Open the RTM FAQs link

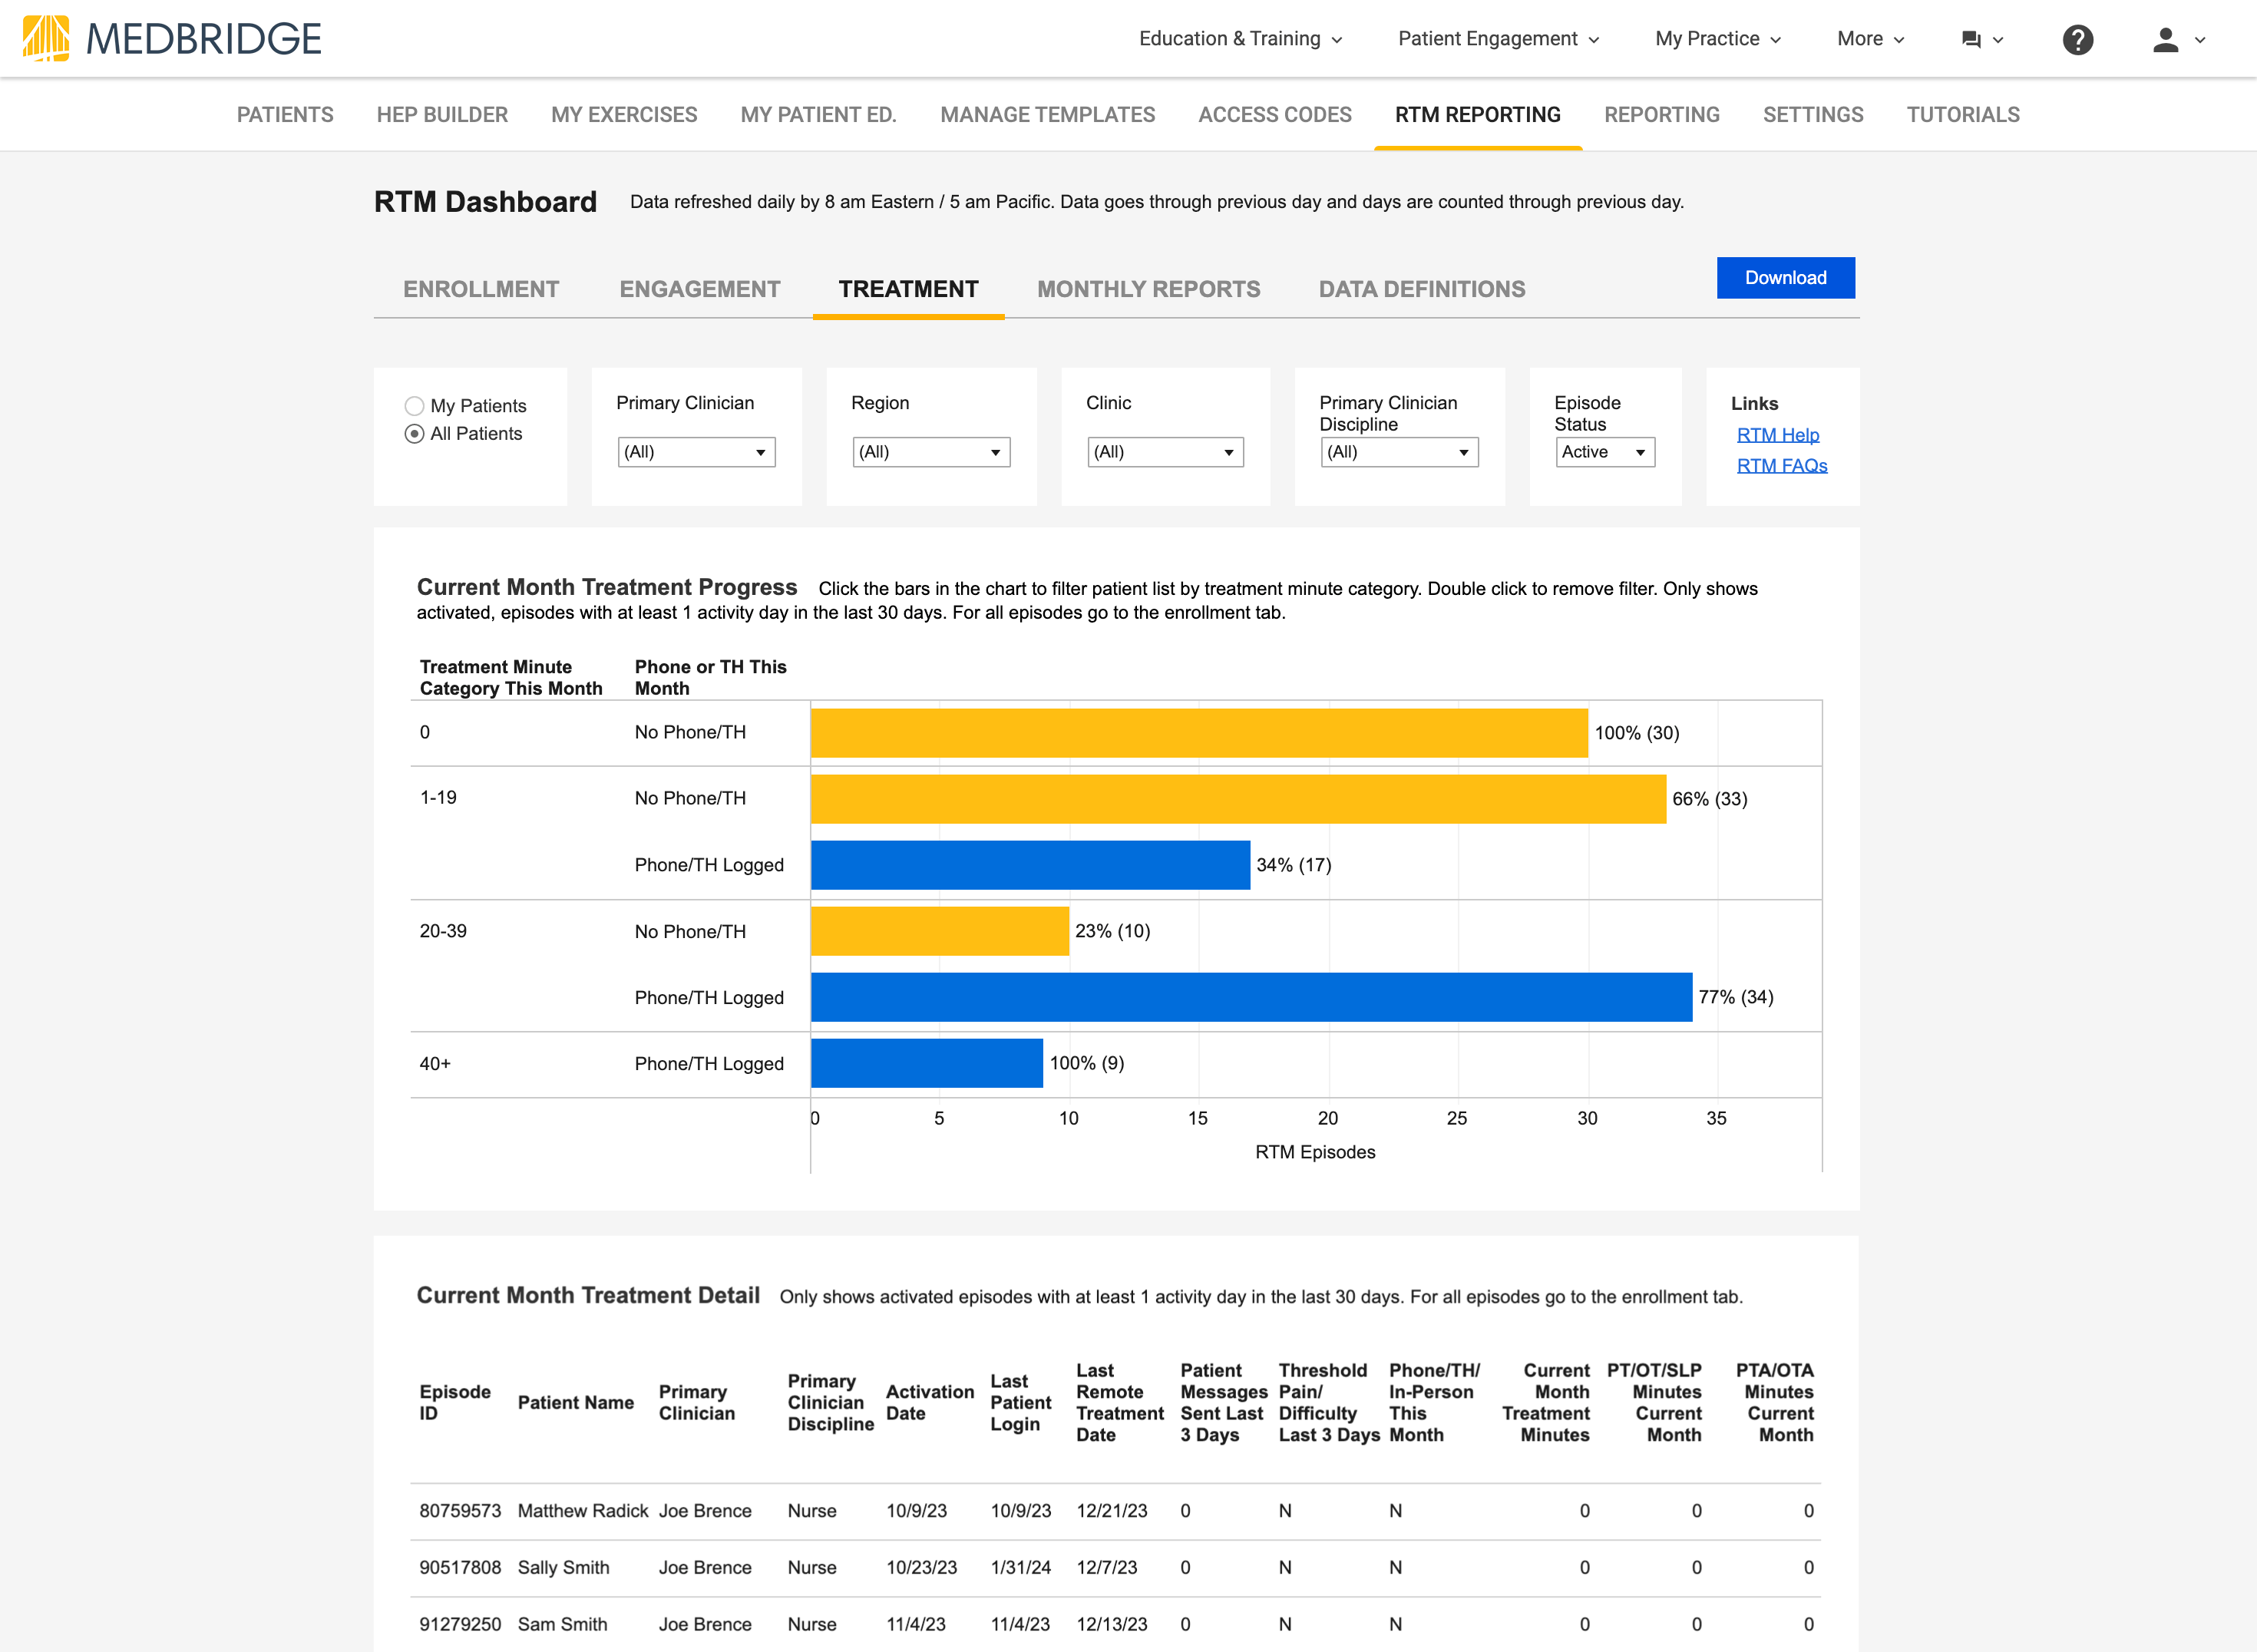1782,465
